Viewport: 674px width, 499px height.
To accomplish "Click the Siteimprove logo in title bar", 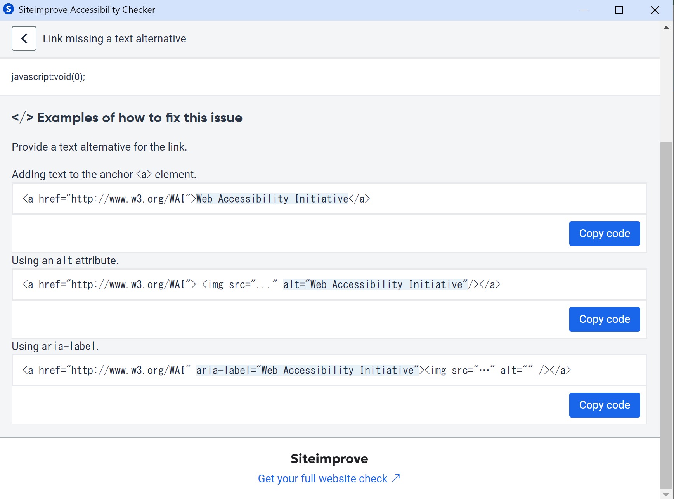I will (x=8, y=9).
